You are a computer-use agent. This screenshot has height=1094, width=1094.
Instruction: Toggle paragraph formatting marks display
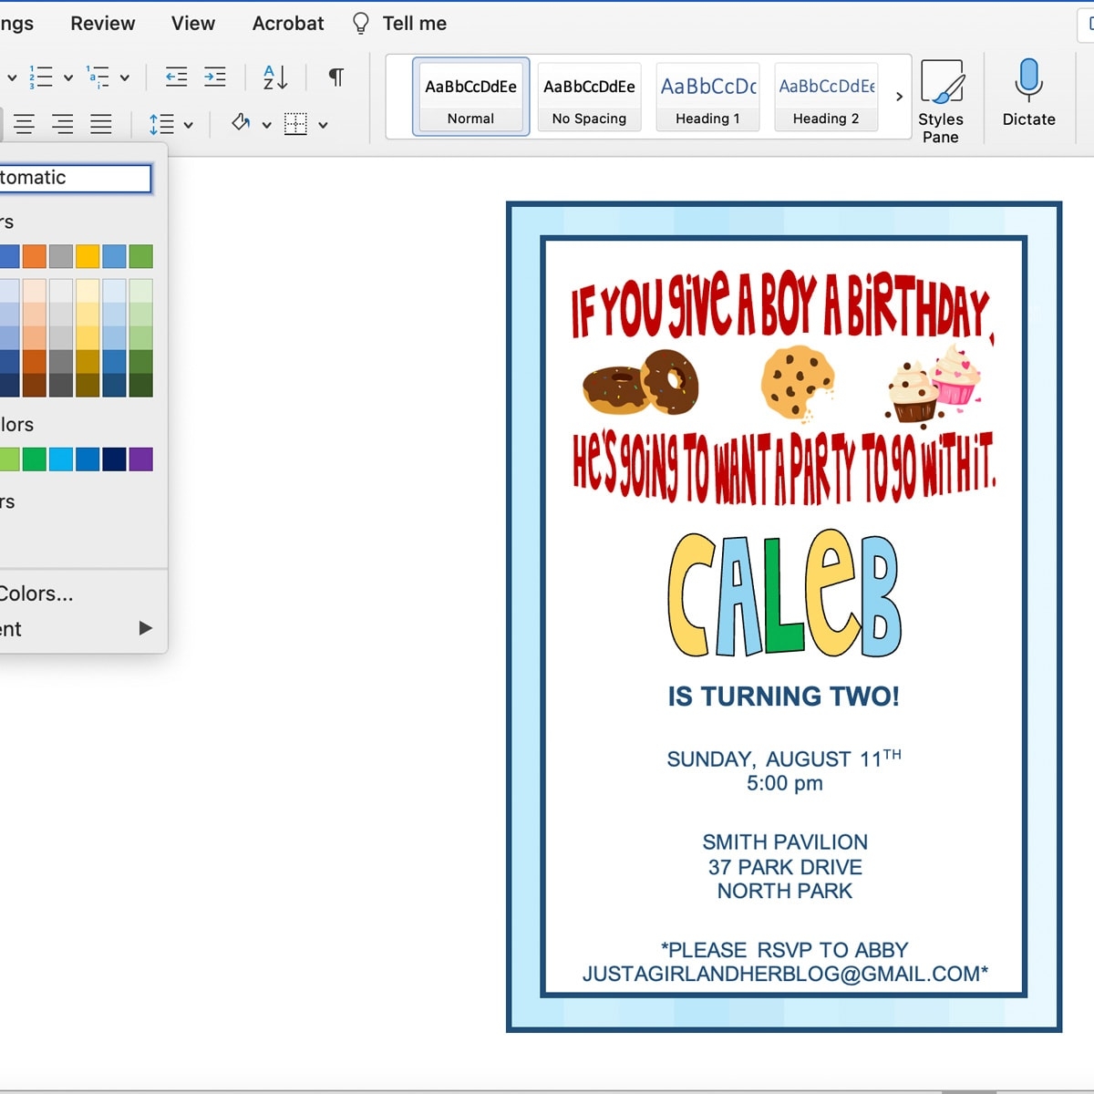coord(335,77)
